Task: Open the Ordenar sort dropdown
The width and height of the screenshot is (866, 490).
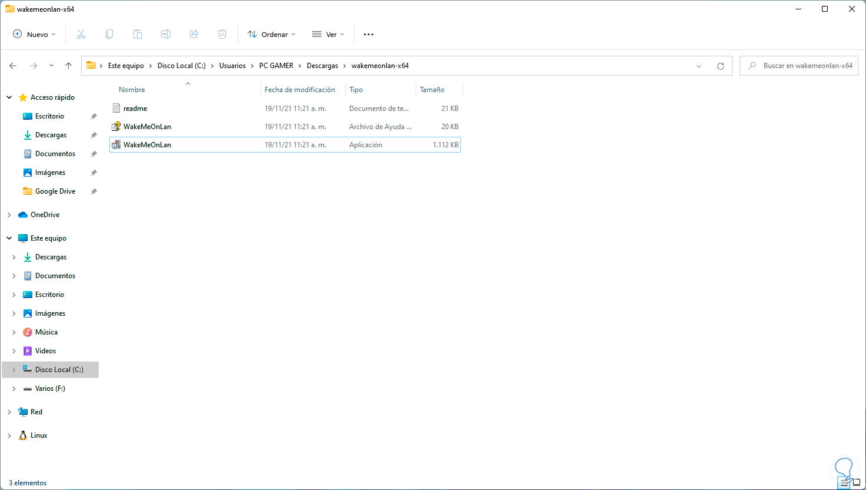Action: coord(272,35)
